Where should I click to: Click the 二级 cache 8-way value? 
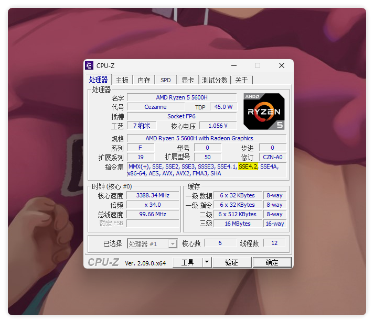click(x=275, y=214)
